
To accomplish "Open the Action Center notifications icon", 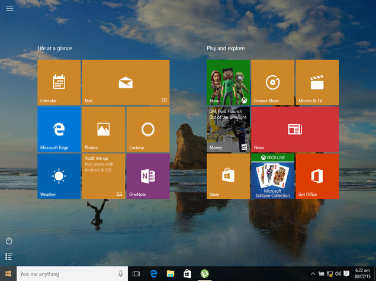I will 346,273.
